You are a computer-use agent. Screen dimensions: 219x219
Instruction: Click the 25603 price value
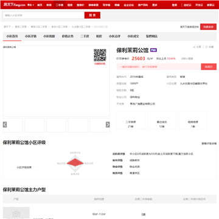[138, 58]
